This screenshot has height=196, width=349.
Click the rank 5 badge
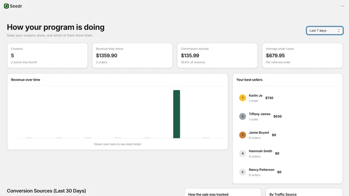243,172
